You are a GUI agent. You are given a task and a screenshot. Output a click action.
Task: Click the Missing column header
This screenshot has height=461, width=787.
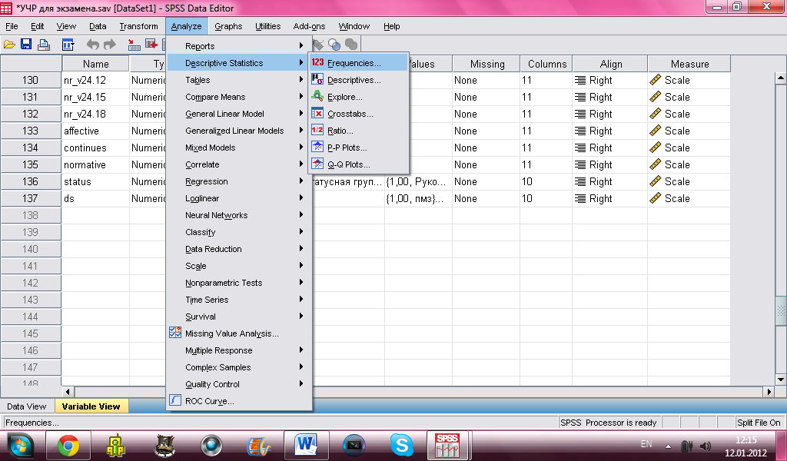pos(486,64)
